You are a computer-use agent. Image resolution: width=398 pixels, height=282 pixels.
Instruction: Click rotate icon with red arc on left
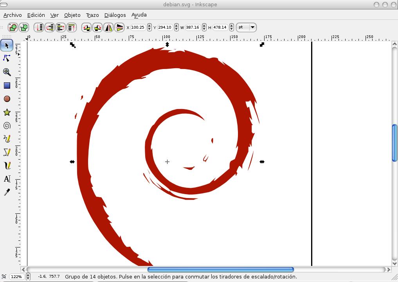(x=86, y=27)
